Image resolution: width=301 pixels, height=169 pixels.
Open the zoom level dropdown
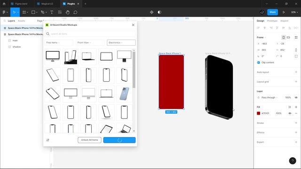(294, 12)
